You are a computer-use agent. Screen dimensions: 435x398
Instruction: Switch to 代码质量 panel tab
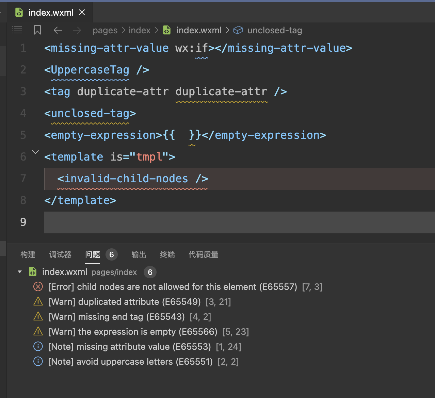pyautogui.click(x=204, y=254)
